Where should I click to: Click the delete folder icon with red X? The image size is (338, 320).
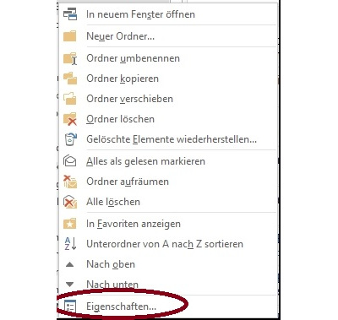point(70,119)
